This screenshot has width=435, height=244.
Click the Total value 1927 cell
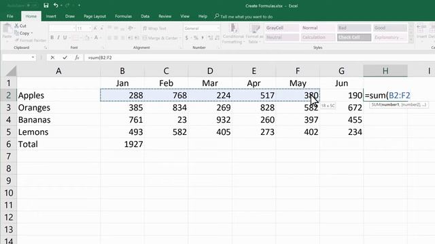[122, 144]
